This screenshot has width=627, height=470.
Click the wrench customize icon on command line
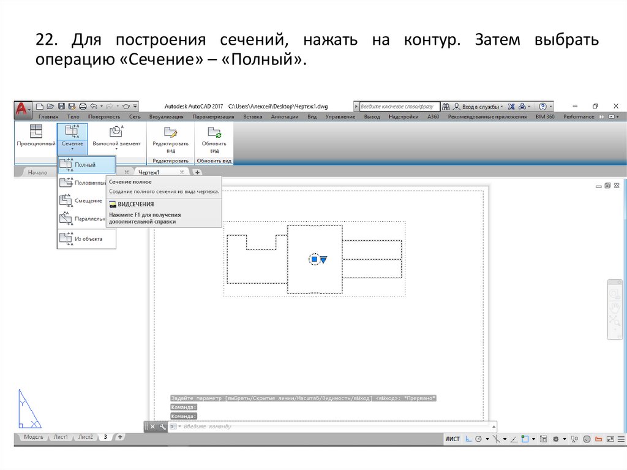[x=162, y=426]
